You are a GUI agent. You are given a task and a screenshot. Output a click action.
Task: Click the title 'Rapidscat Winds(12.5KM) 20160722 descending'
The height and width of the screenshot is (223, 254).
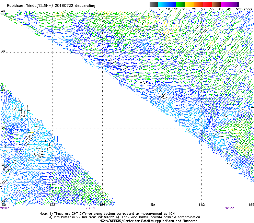[x=51, y=6]
